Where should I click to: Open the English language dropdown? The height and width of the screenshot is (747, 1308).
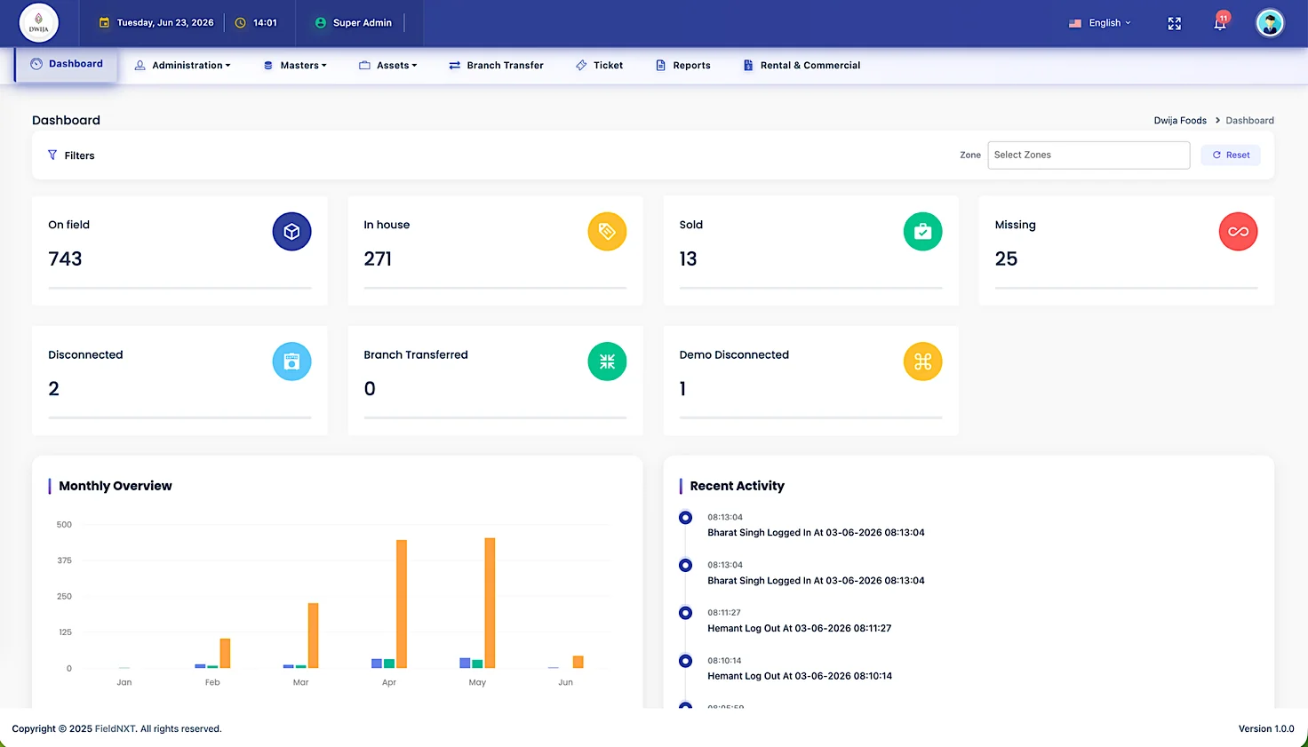[1100, 23]
